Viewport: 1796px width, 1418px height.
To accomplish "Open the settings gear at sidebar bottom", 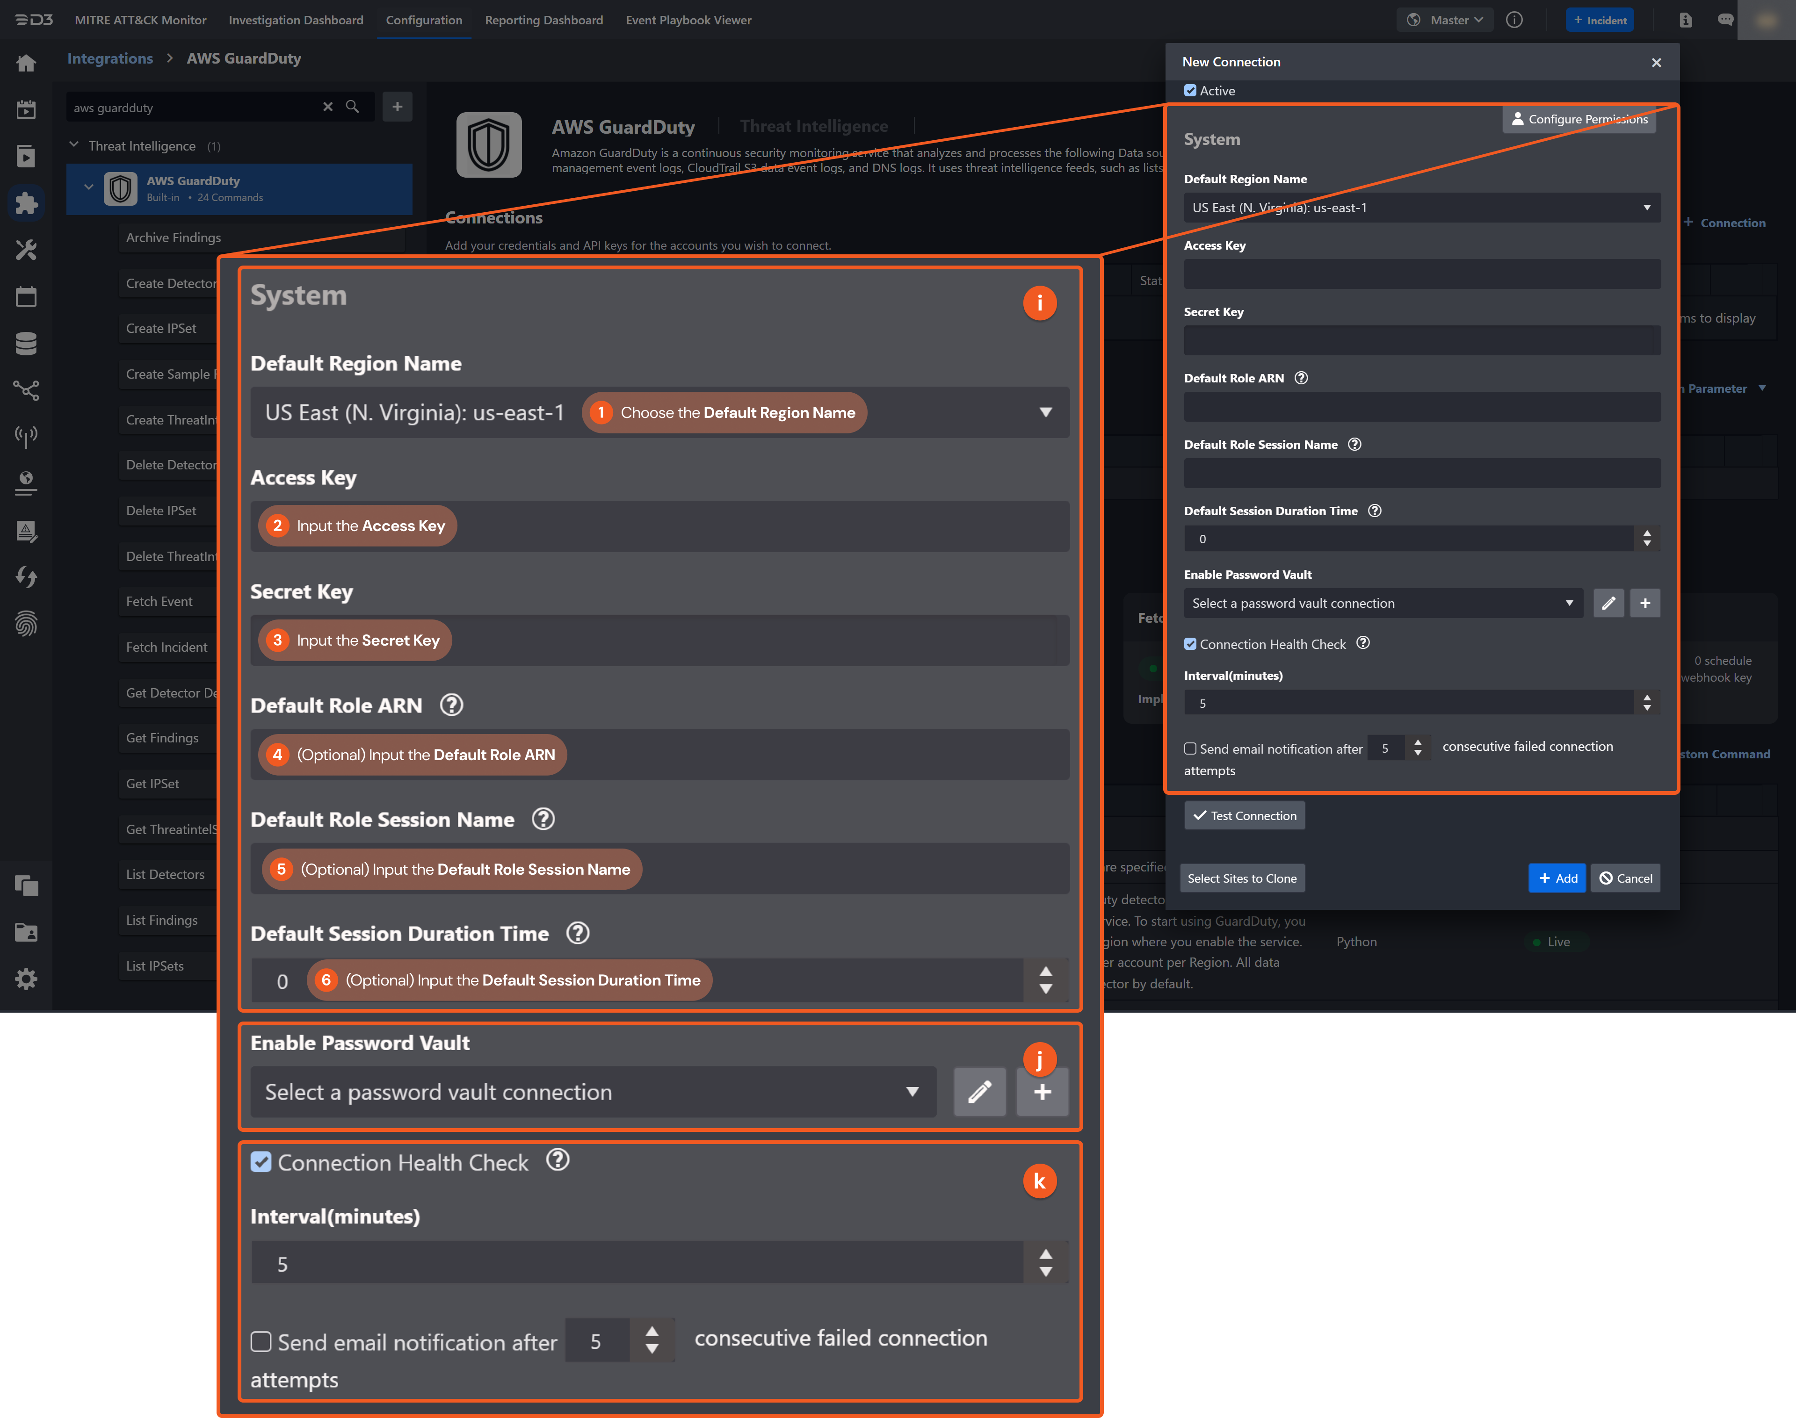I will [x=26, y=979].
